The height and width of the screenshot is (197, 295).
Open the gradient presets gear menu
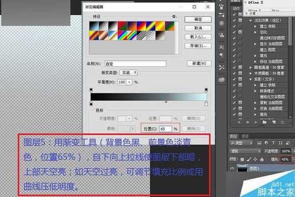[x=175, y=16]
